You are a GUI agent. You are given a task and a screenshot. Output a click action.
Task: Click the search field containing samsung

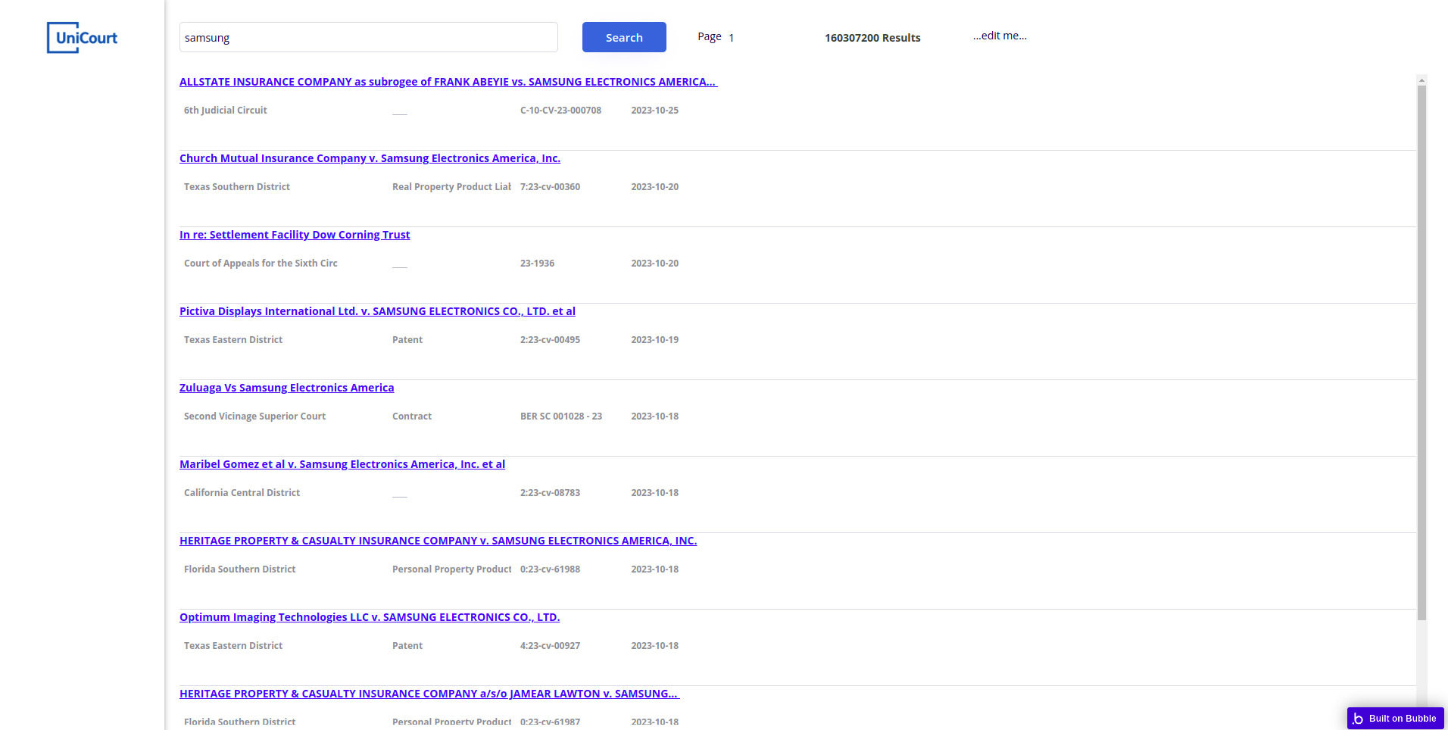368,37
